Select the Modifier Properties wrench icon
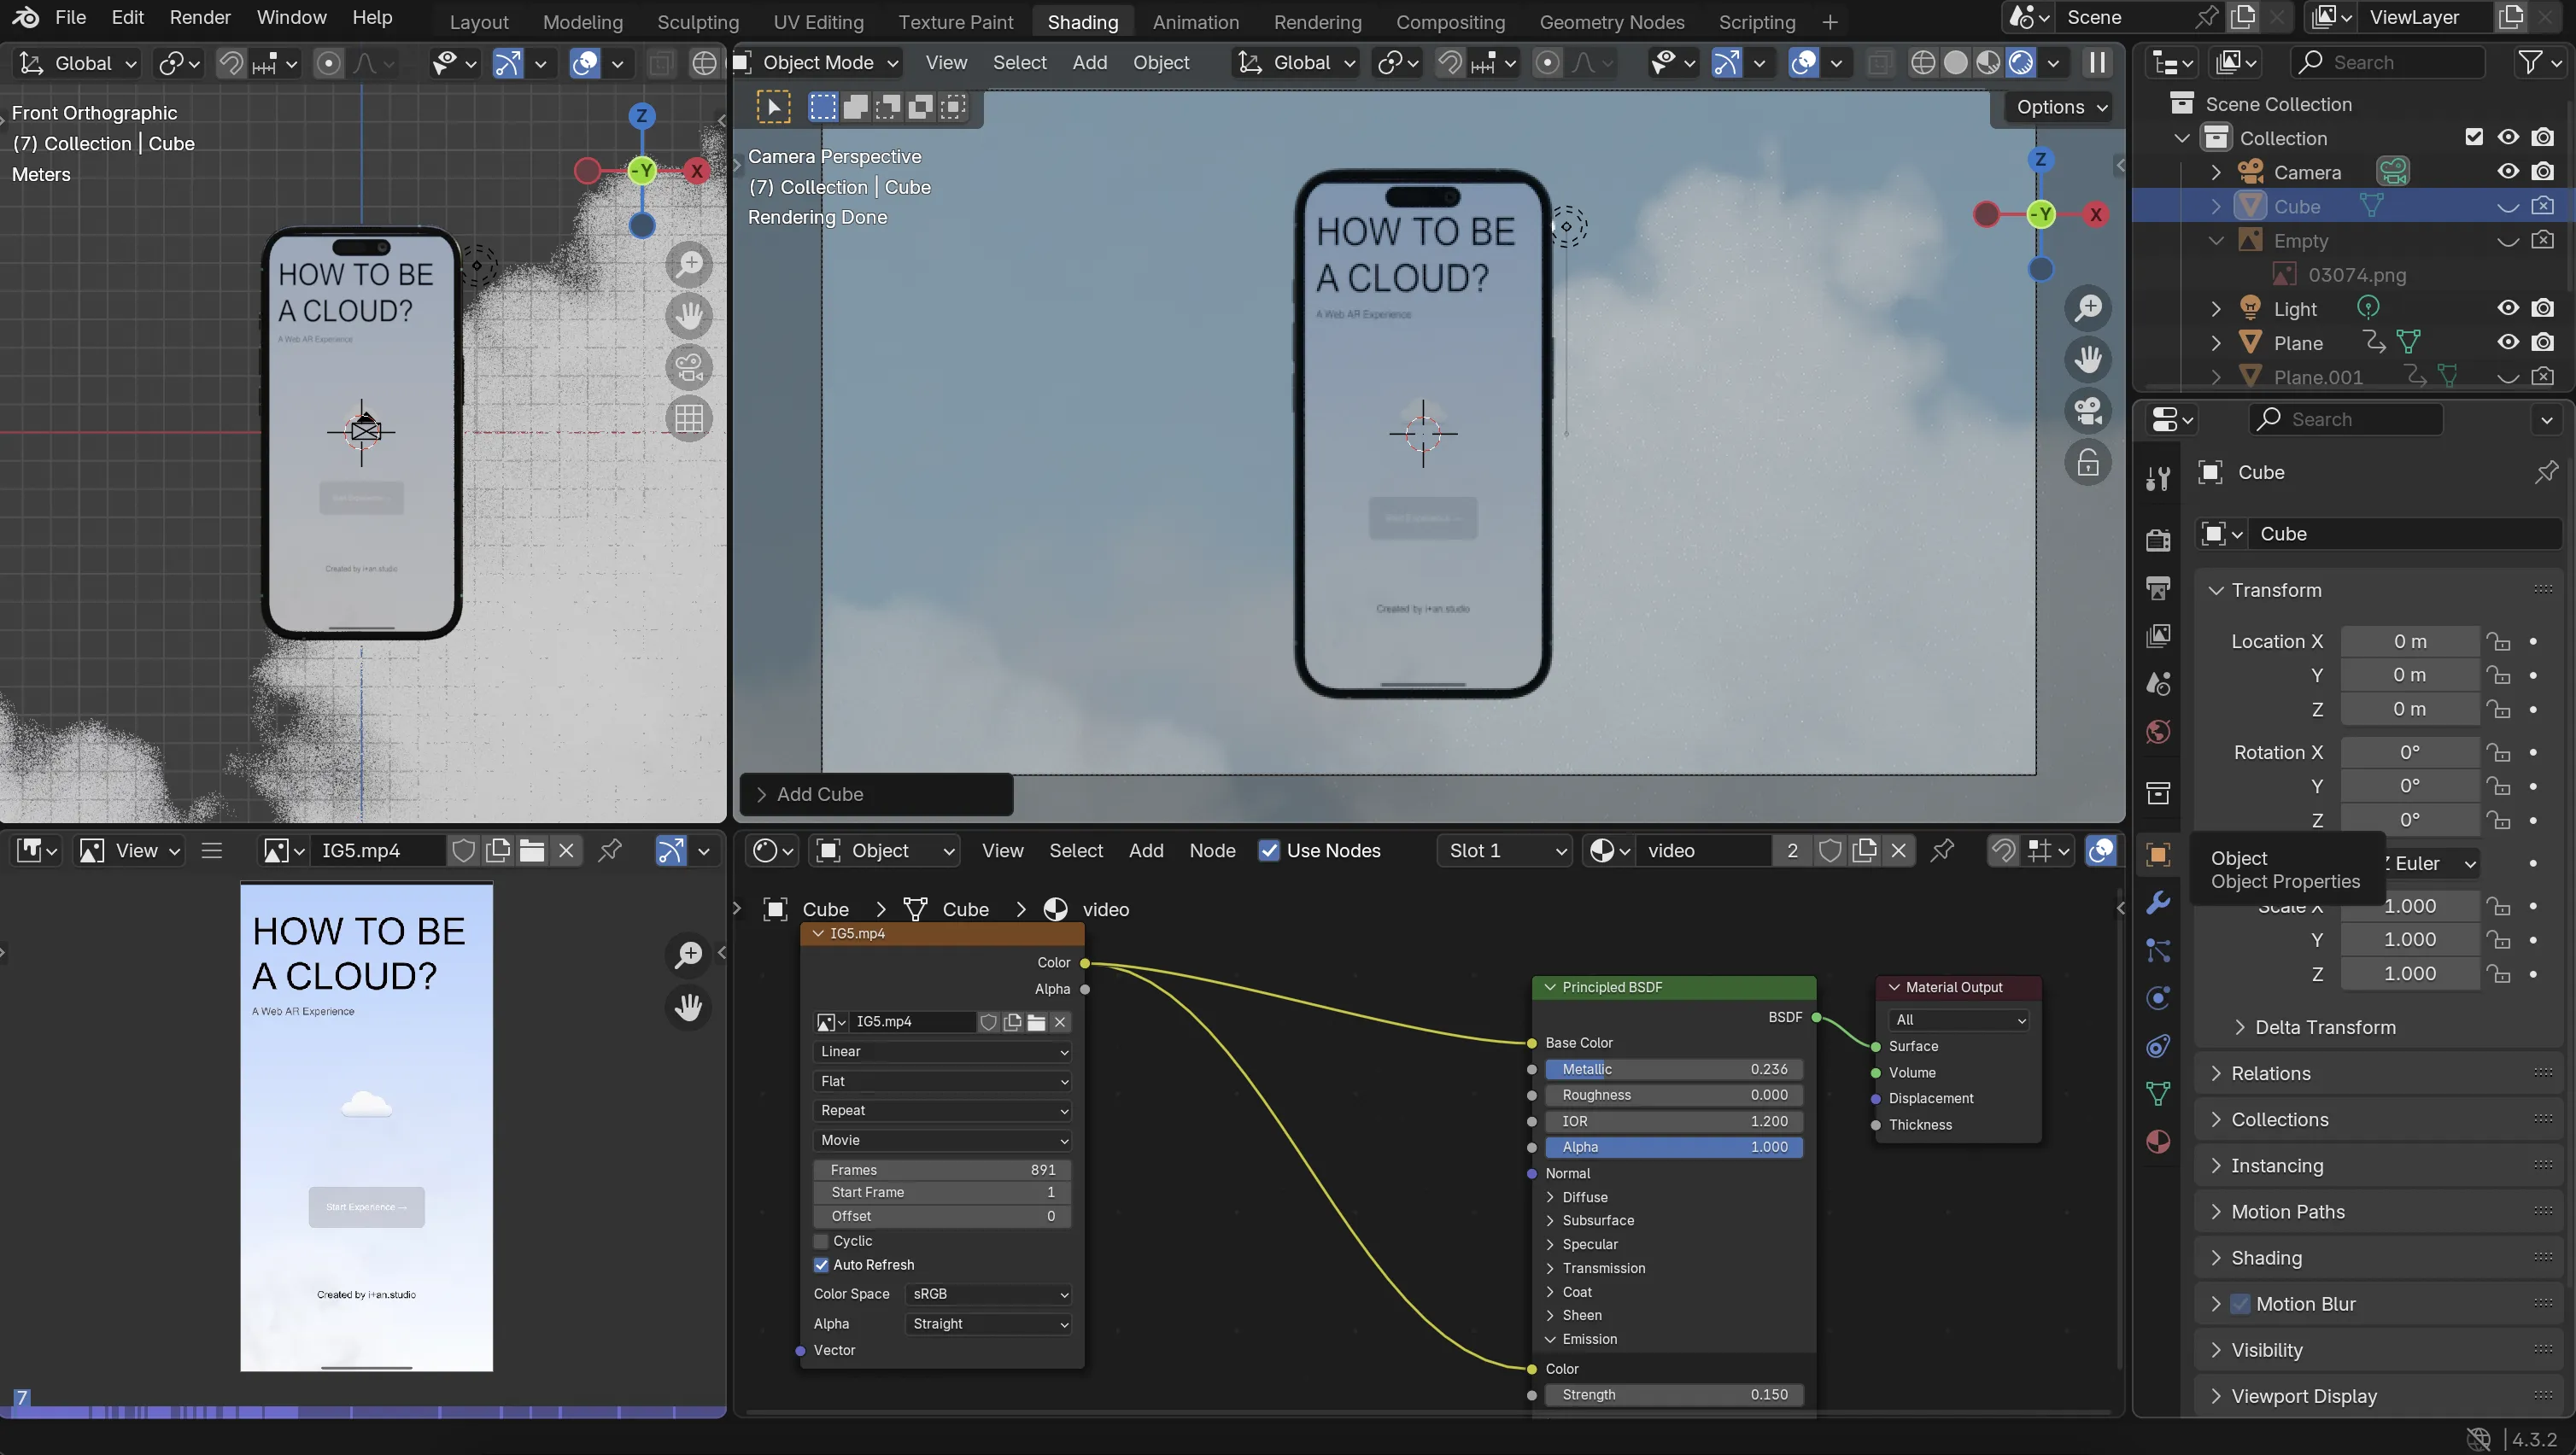The height and width of the screenshot is (1455, 2576). click(x=2157, y=903)
